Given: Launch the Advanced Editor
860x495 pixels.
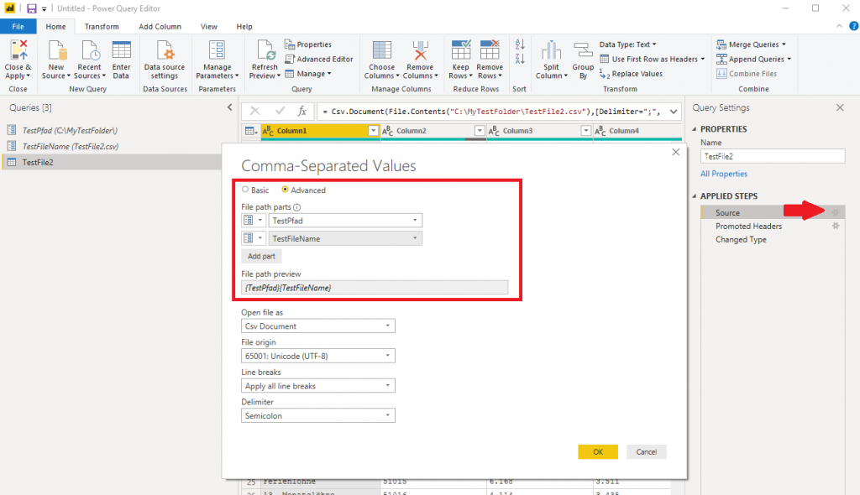Looking at the screenshot, I should click(x=318, y=60).
